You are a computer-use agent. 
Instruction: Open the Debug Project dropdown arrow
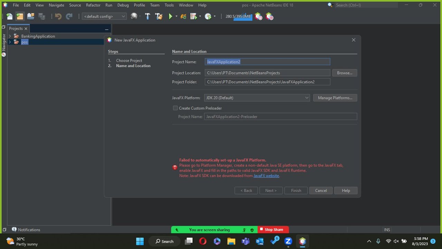(x=200, y=16)
